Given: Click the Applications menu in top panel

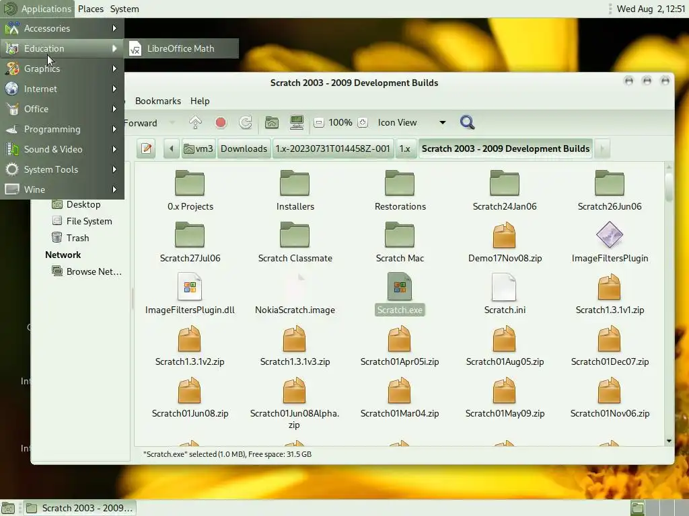Looking at the screenshot, I should point(38,9).
